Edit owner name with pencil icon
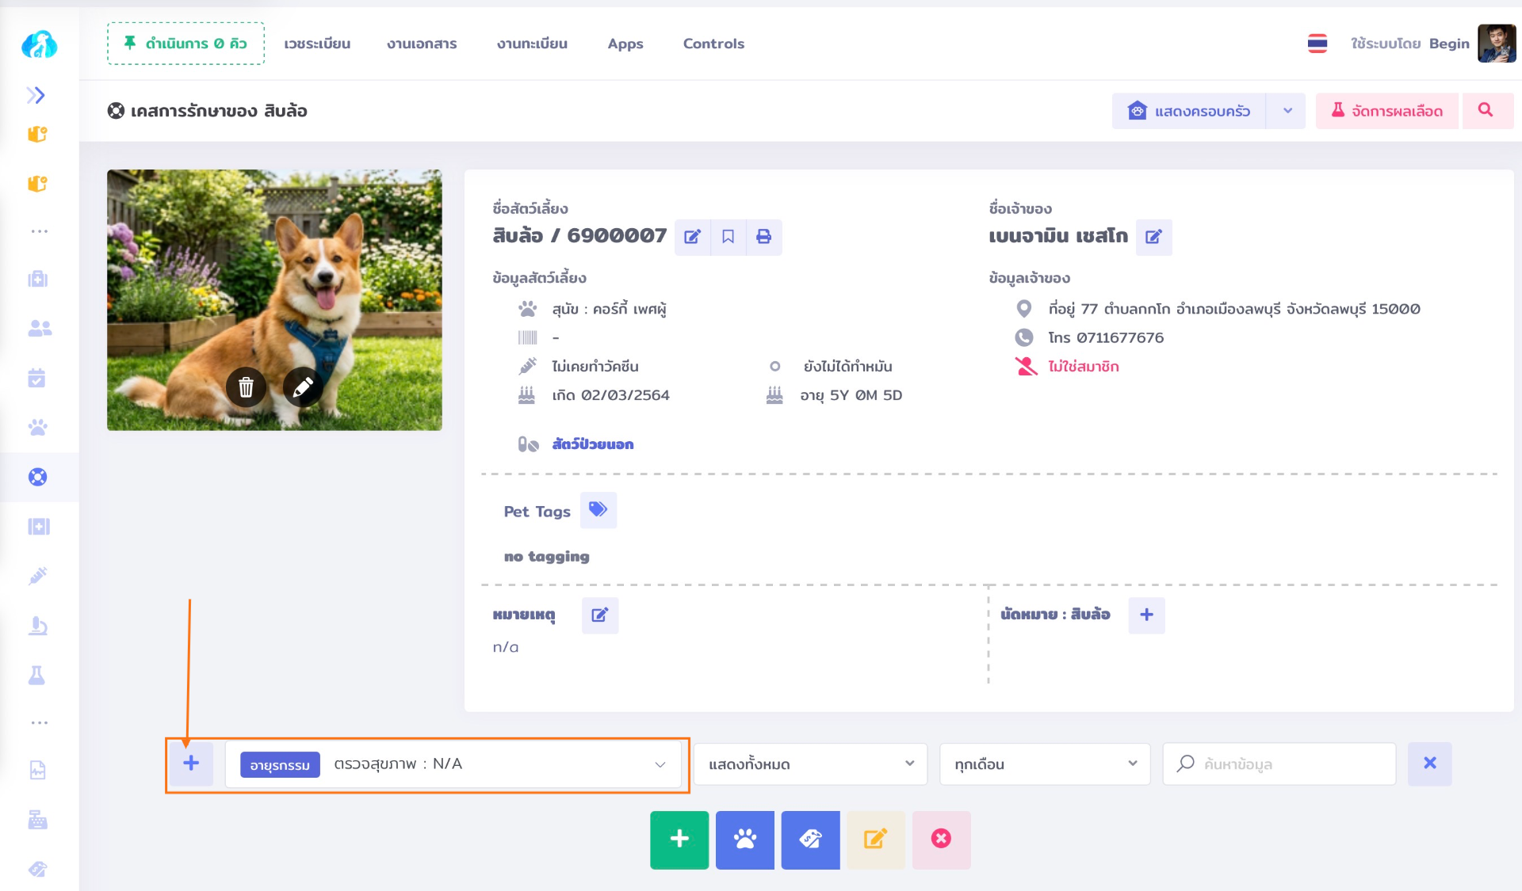Screen dimensions: 1522x891 [1153, 237]
